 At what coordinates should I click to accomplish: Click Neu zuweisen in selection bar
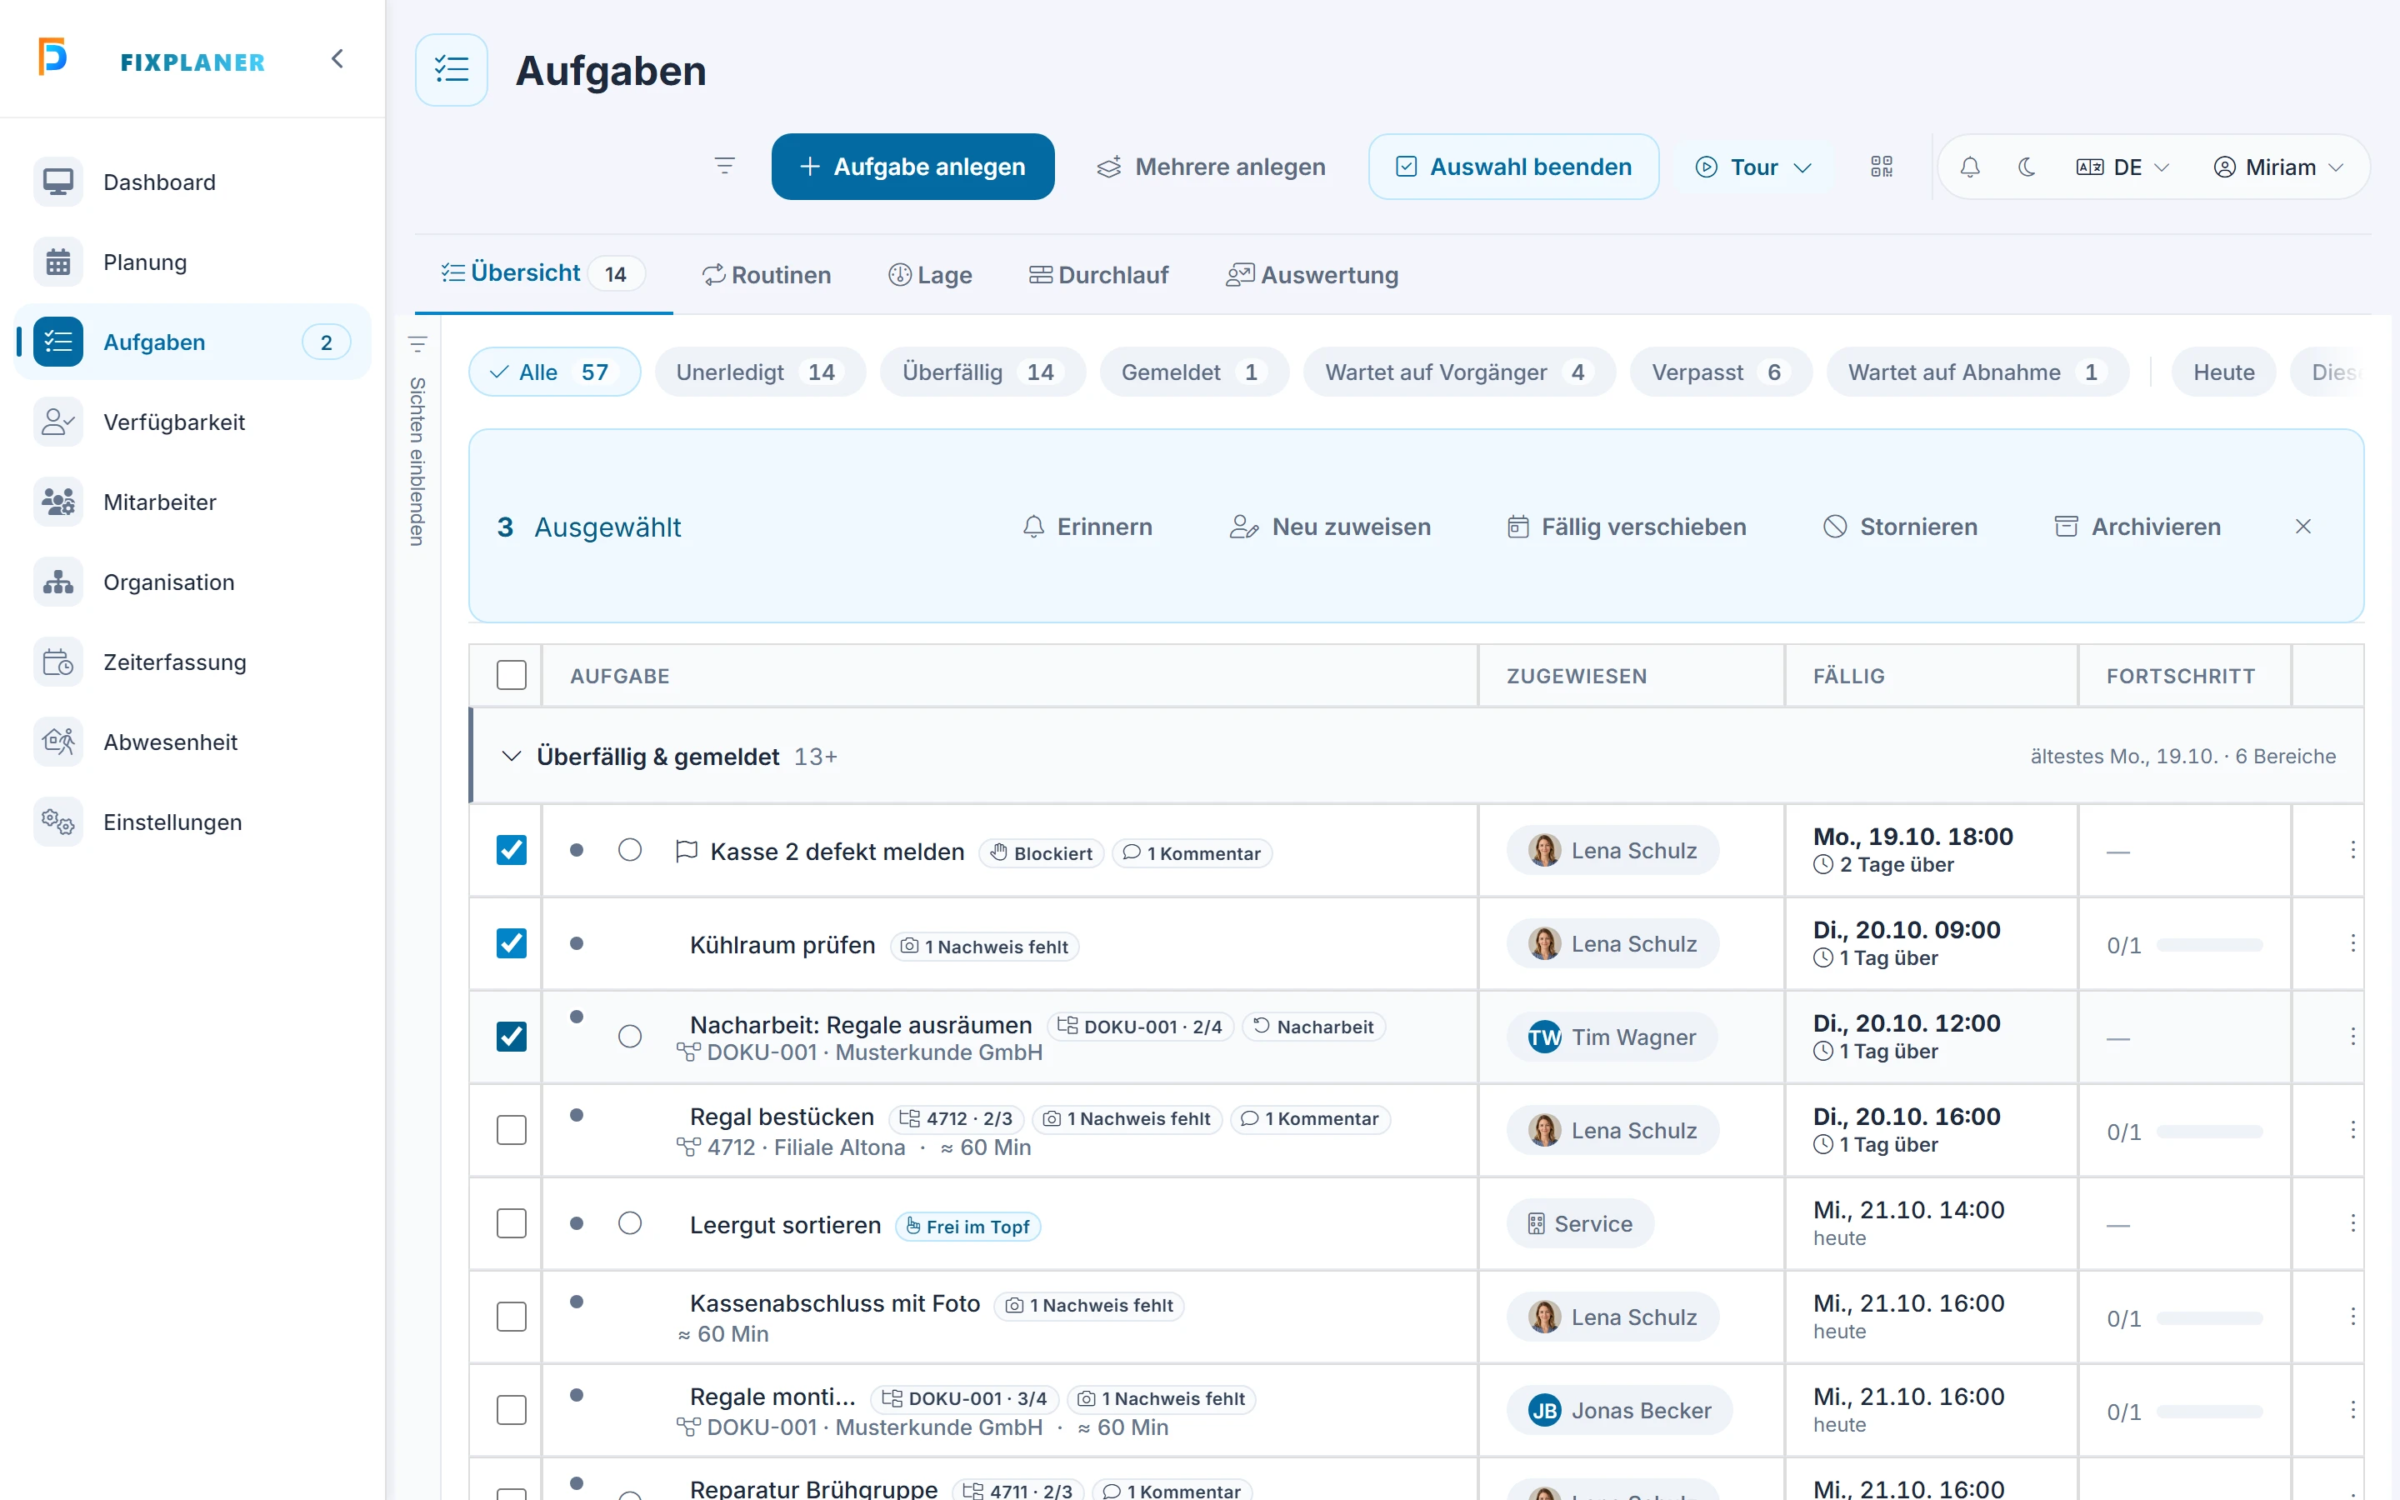coord(1330,527)
